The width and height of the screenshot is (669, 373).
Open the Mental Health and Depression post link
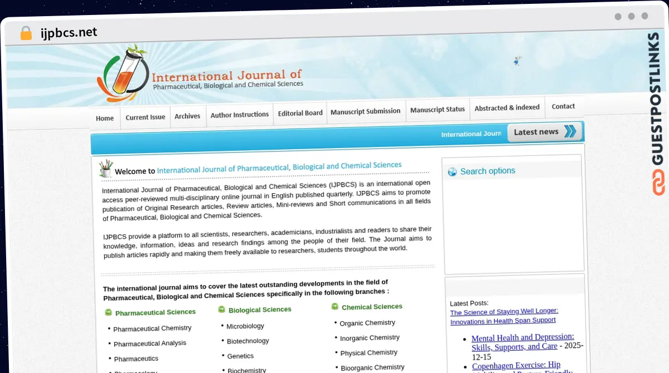click(x=523, y=342)
